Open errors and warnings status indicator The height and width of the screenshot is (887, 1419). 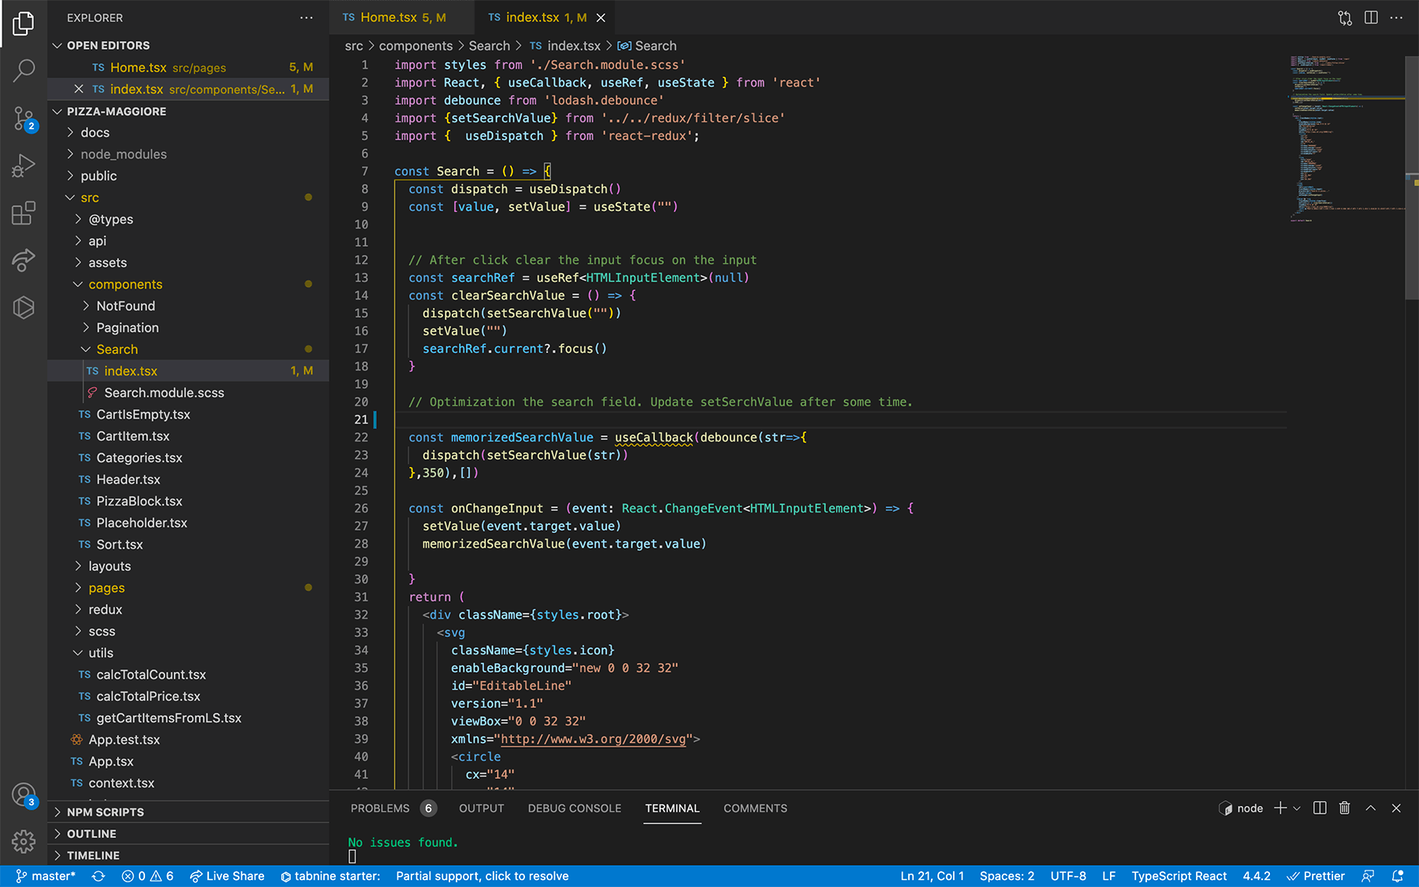point(147,876)
